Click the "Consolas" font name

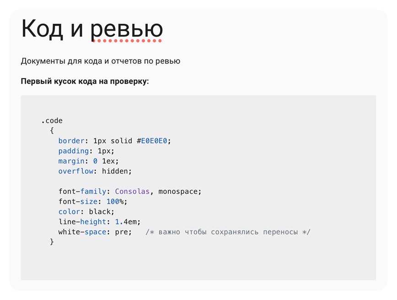coord(132,191)
